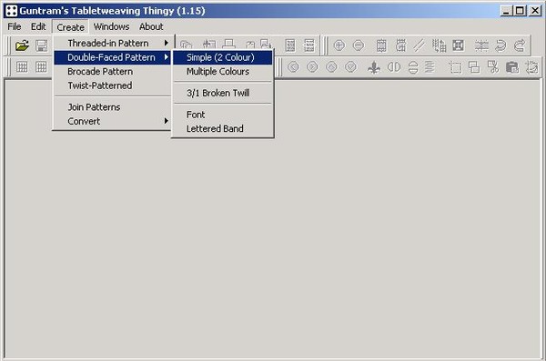Expand the Convert submenu
The width and height of the screenshot is (546, 361).
pos(112,121)
